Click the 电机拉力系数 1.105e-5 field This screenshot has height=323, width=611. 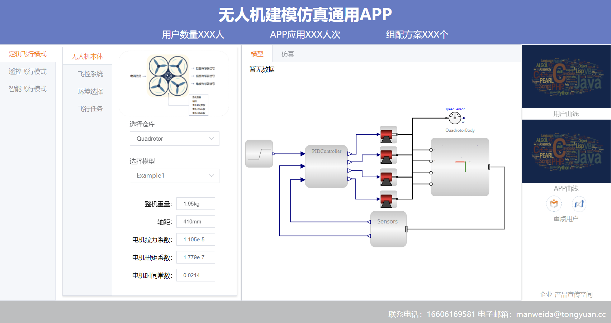pos(196,240)
